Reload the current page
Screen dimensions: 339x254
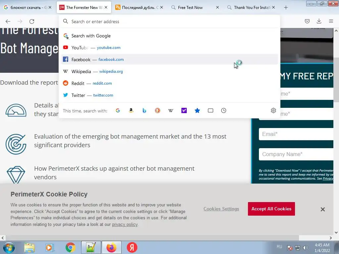click(32, 21)
